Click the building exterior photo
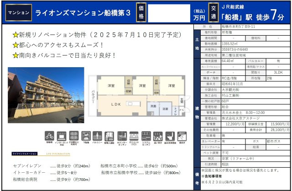Viewport: 292px width, 191px height. (x=46, y=95)
